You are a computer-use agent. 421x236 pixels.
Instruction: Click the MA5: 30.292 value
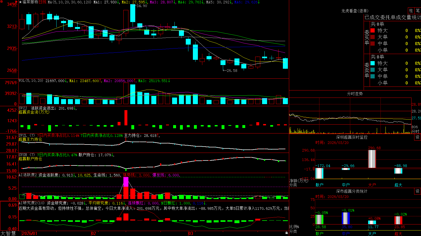[x=219, y=2]
